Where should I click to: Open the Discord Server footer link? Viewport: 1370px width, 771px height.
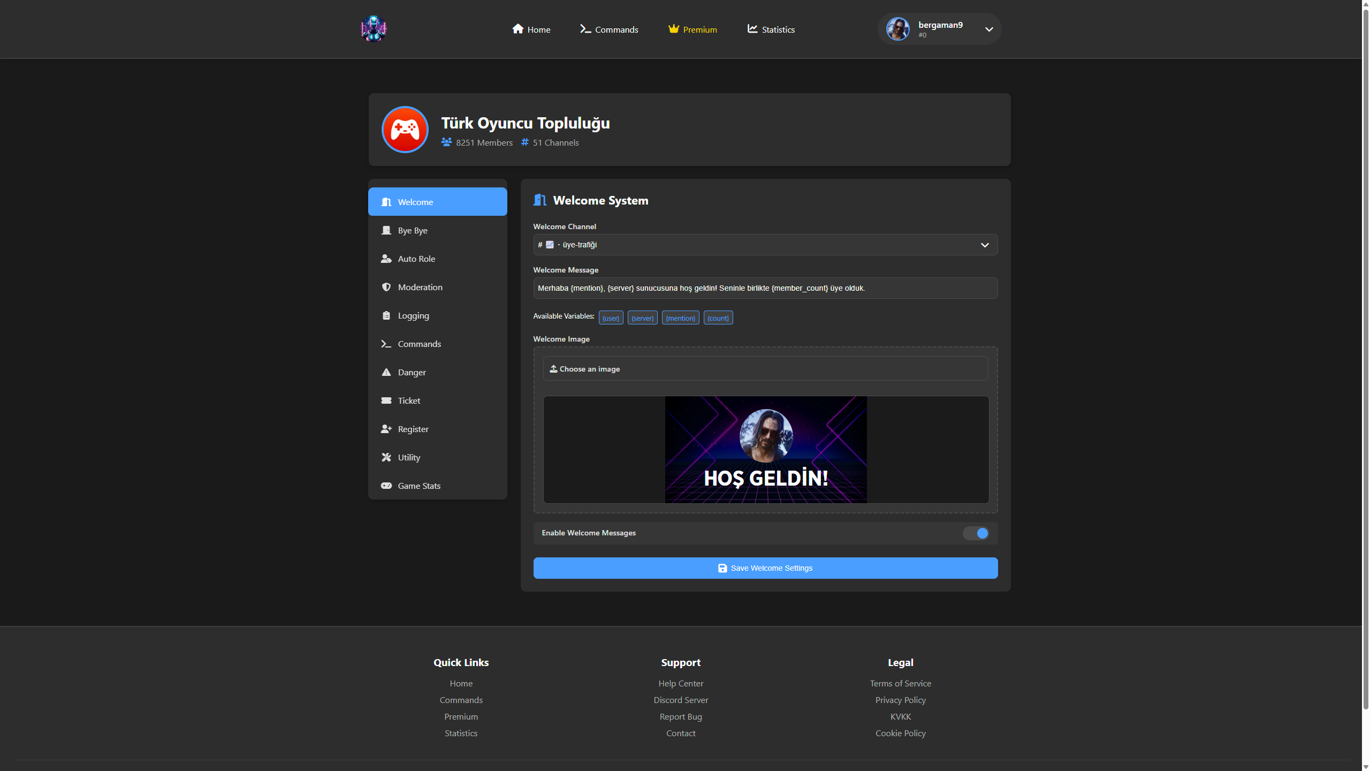point(681,700)
